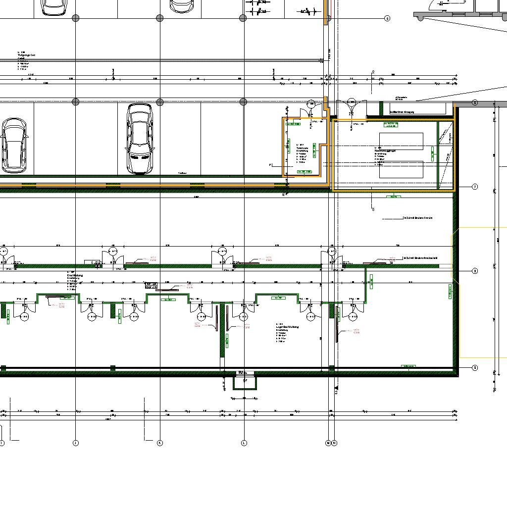507x507 pixels.
Task: Select the yellow outline at the right edge
Action: [x=479, y=293]
